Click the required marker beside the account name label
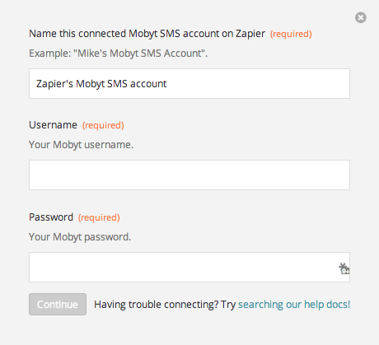This screenshot has height=345, width=379. (291, 34)
